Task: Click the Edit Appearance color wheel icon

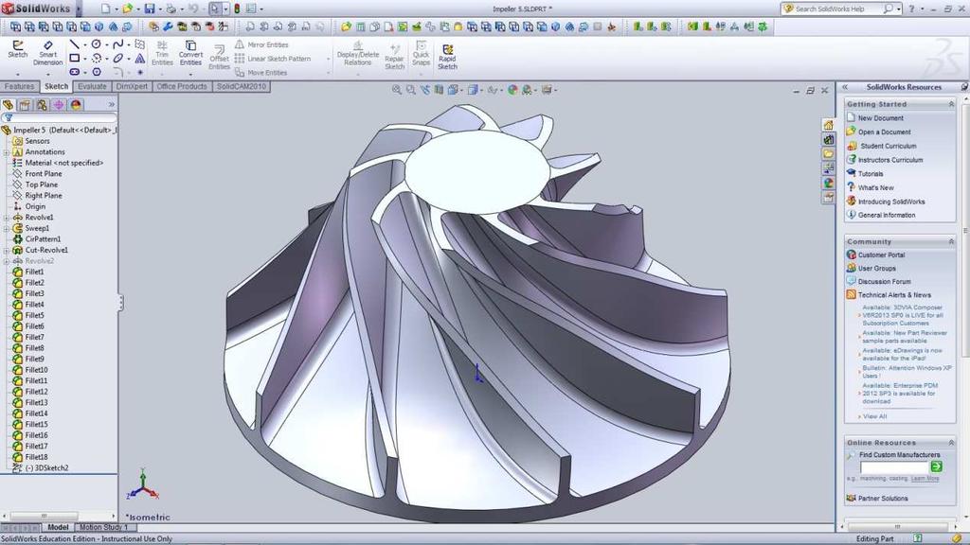Action: click(512, 90)
